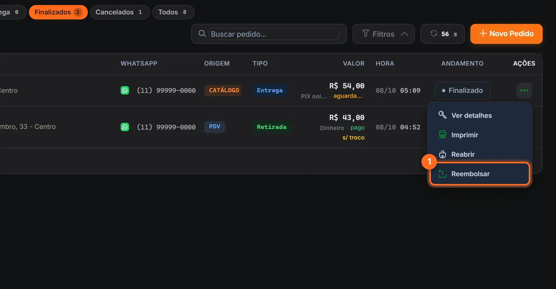
Task: Click the aguarda... payment status text
Action: click(348, 96)
